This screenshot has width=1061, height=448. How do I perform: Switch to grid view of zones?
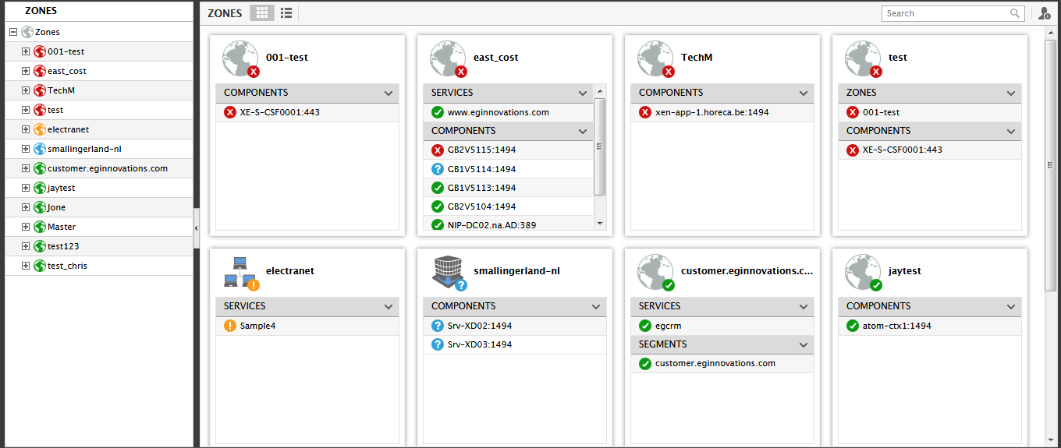click(x=262, y=13)
